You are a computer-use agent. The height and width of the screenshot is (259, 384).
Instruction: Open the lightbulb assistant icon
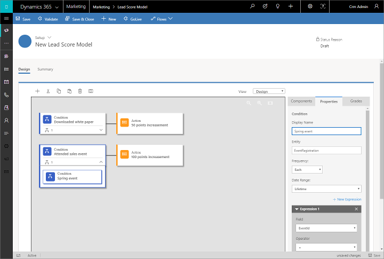pos(278,6)
